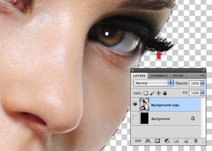The width and height of the screenshot is (212, 151).
Task: Select the Layers tab
Action: click(139, 76)
